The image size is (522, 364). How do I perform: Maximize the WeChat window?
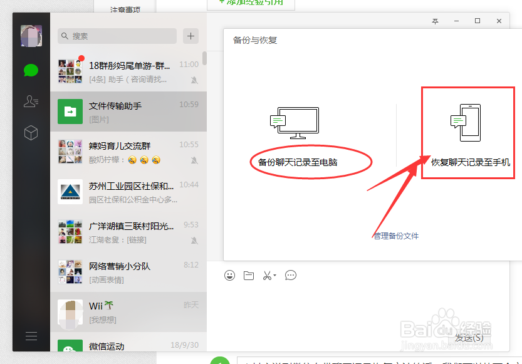478,21
